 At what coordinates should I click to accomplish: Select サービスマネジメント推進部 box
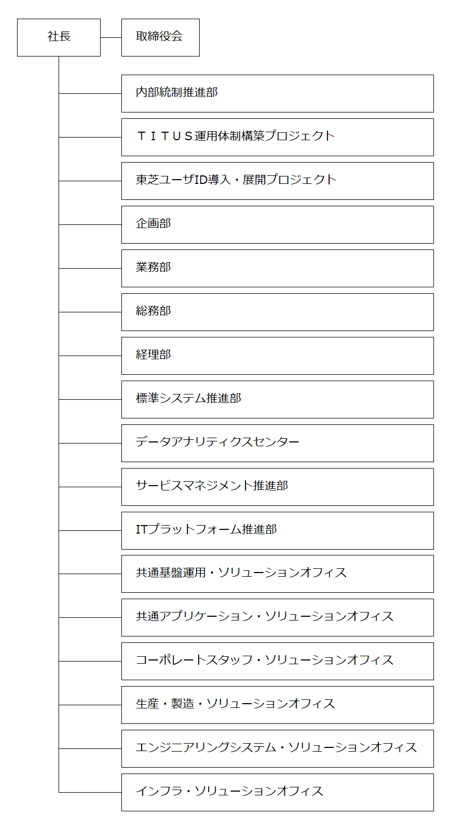[x=277, y=487]
